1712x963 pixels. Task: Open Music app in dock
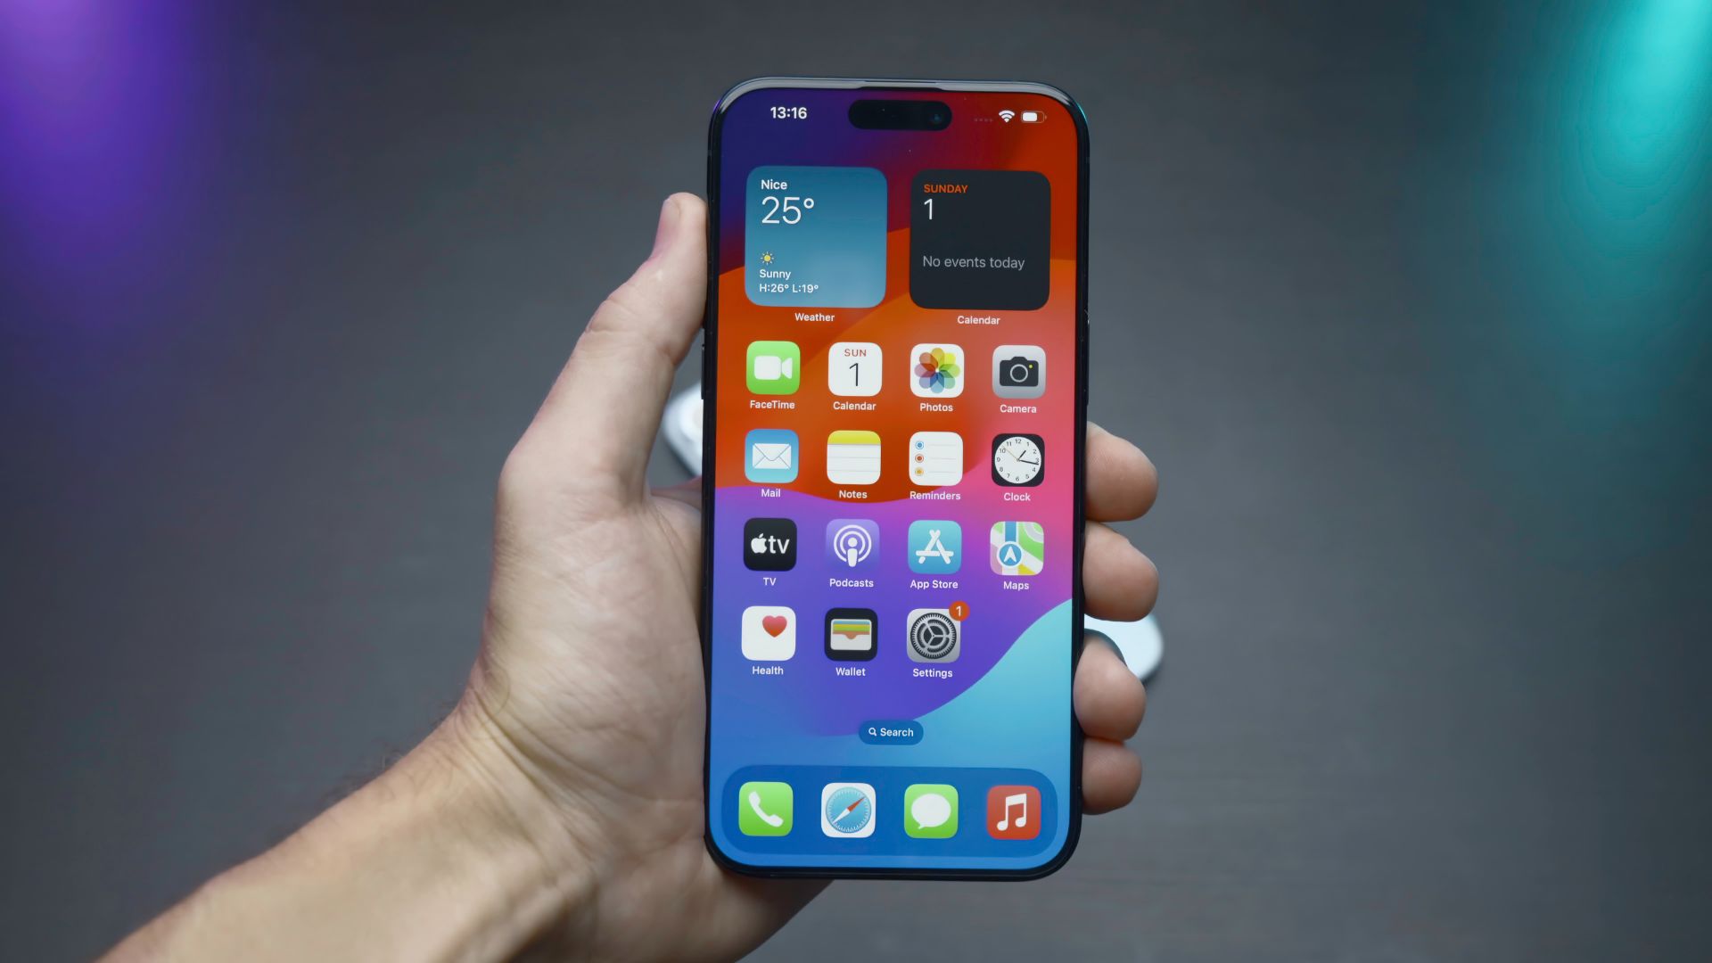point(1014,809)
